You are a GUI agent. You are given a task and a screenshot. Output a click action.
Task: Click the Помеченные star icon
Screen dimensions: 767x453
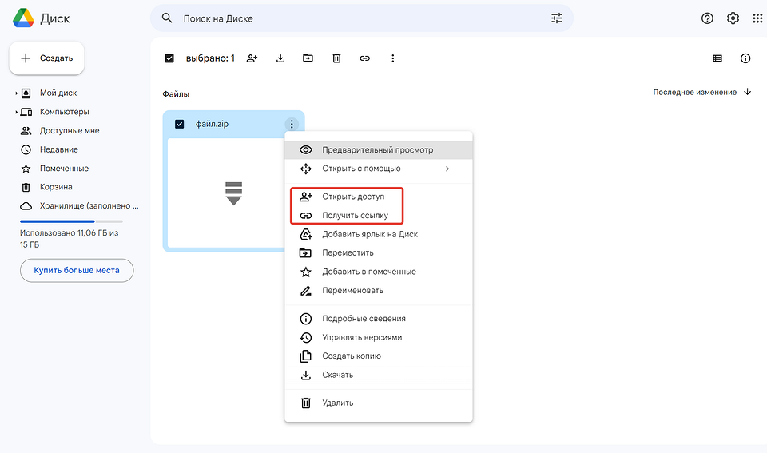pyautogui.click(x=26, y=169)
